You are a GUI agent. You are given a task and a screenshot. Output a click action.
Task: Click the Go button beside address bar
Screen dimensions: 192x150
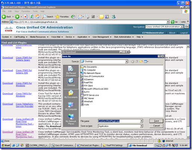pos(174,22)
